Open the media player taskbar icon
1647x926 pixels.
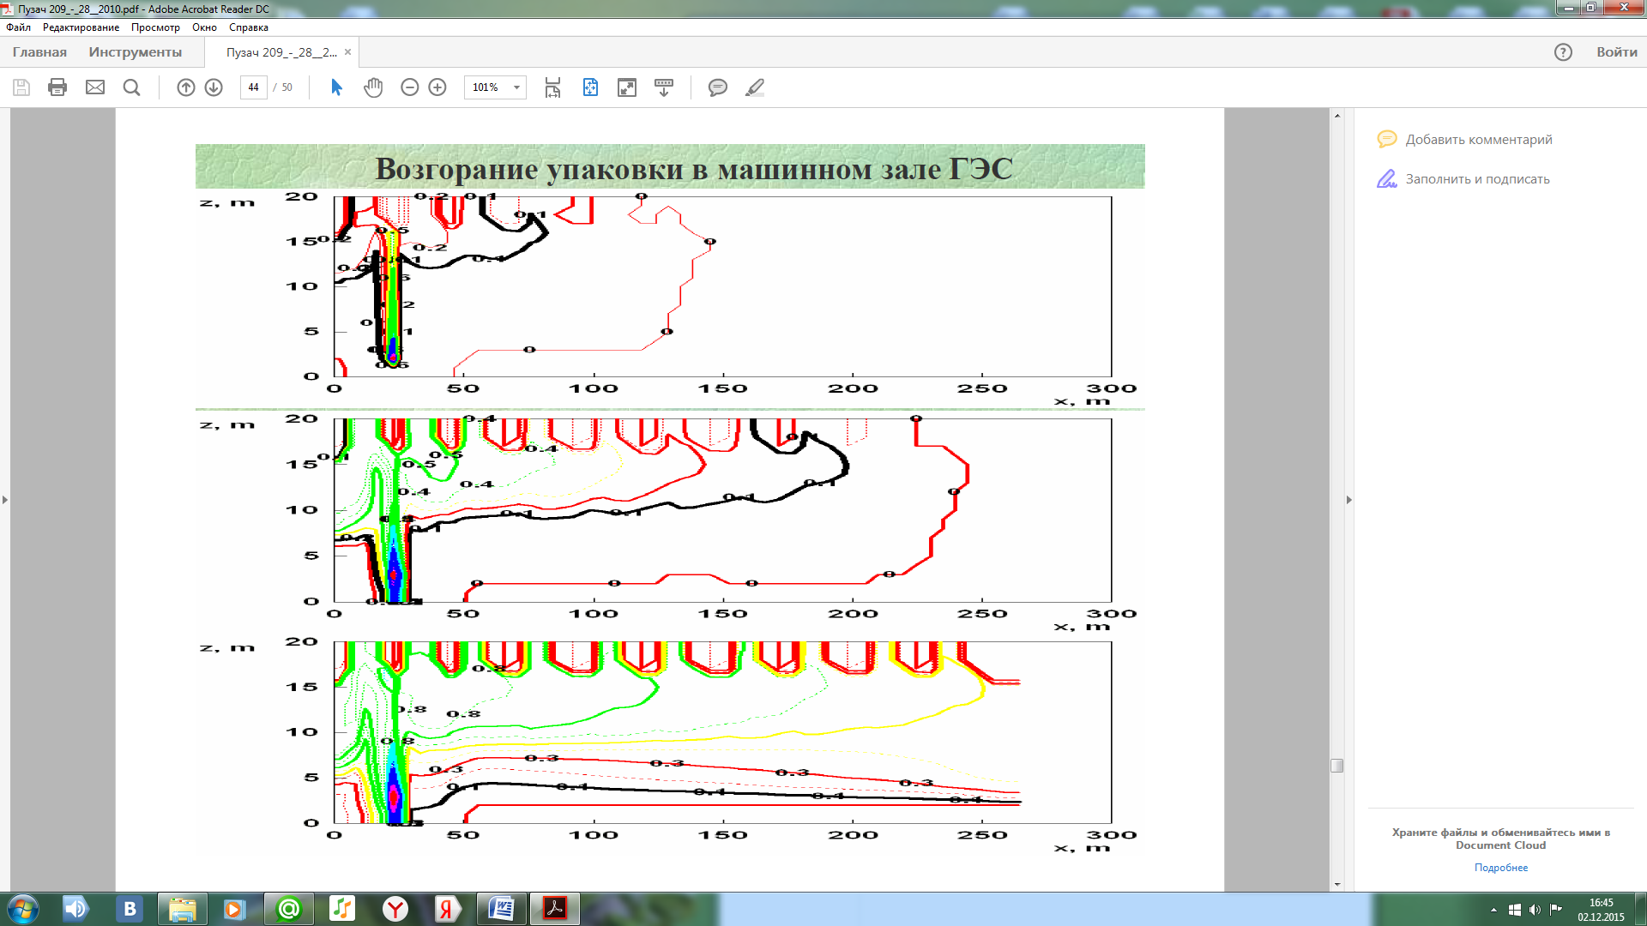coord(234,909)
